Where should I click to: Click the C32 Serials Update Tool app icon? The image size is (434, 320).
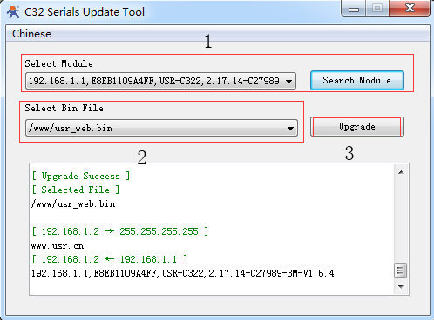click(x=13, y=12)
